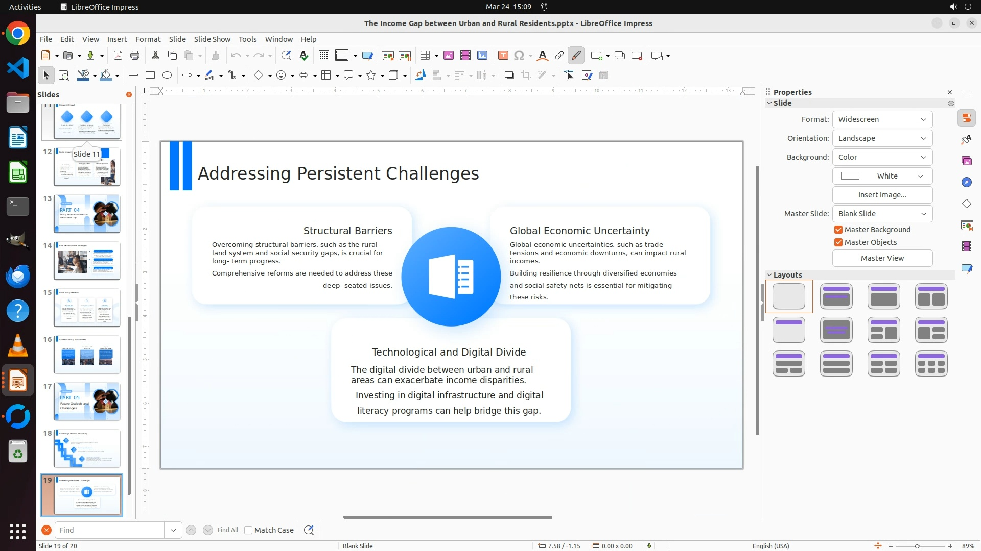The width and height of the screenshot is (981, 551).
Task: Open the Slide Show menu
Action: [212, 39]
